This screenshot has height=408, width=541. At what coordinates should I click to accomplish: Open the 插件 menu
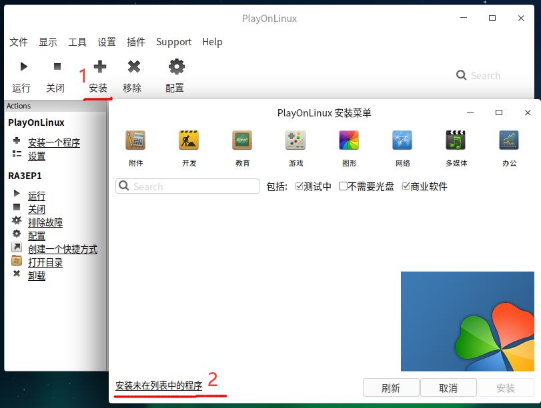tap(136, 42)
